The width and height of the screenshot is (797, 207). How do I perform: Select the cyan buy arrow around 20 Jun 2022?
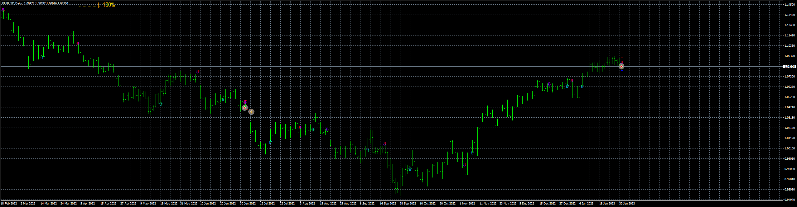click(223, 100)
